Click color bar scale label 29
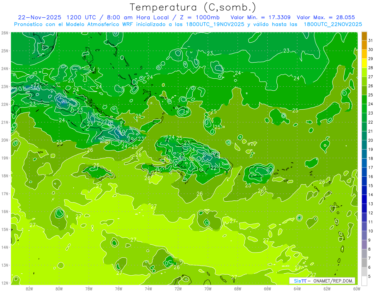This screenshot has width=379, height=293. (371, 58)
